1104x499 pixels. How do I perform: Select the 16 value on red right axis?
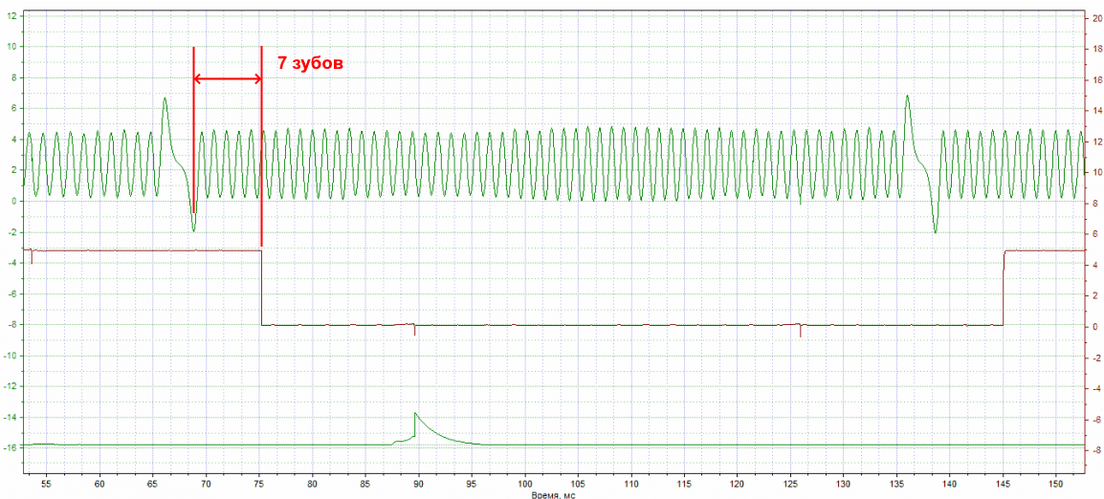(x=1096, y=80)
